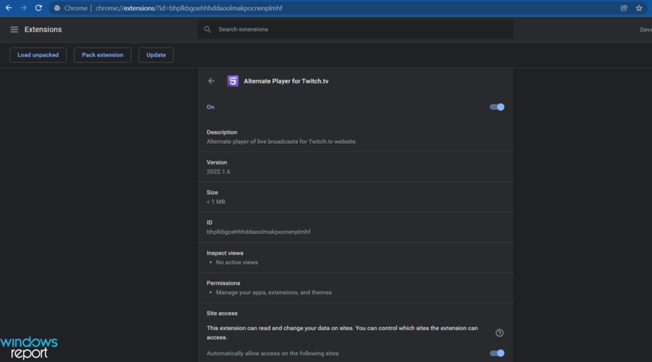
Task: Click the Alternate Player for Twitch.tv title
Action: (286, 81)
